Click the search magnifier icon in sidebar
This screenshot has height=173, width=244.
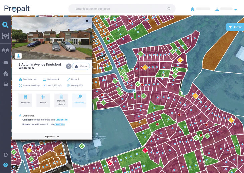pos(5,25)
